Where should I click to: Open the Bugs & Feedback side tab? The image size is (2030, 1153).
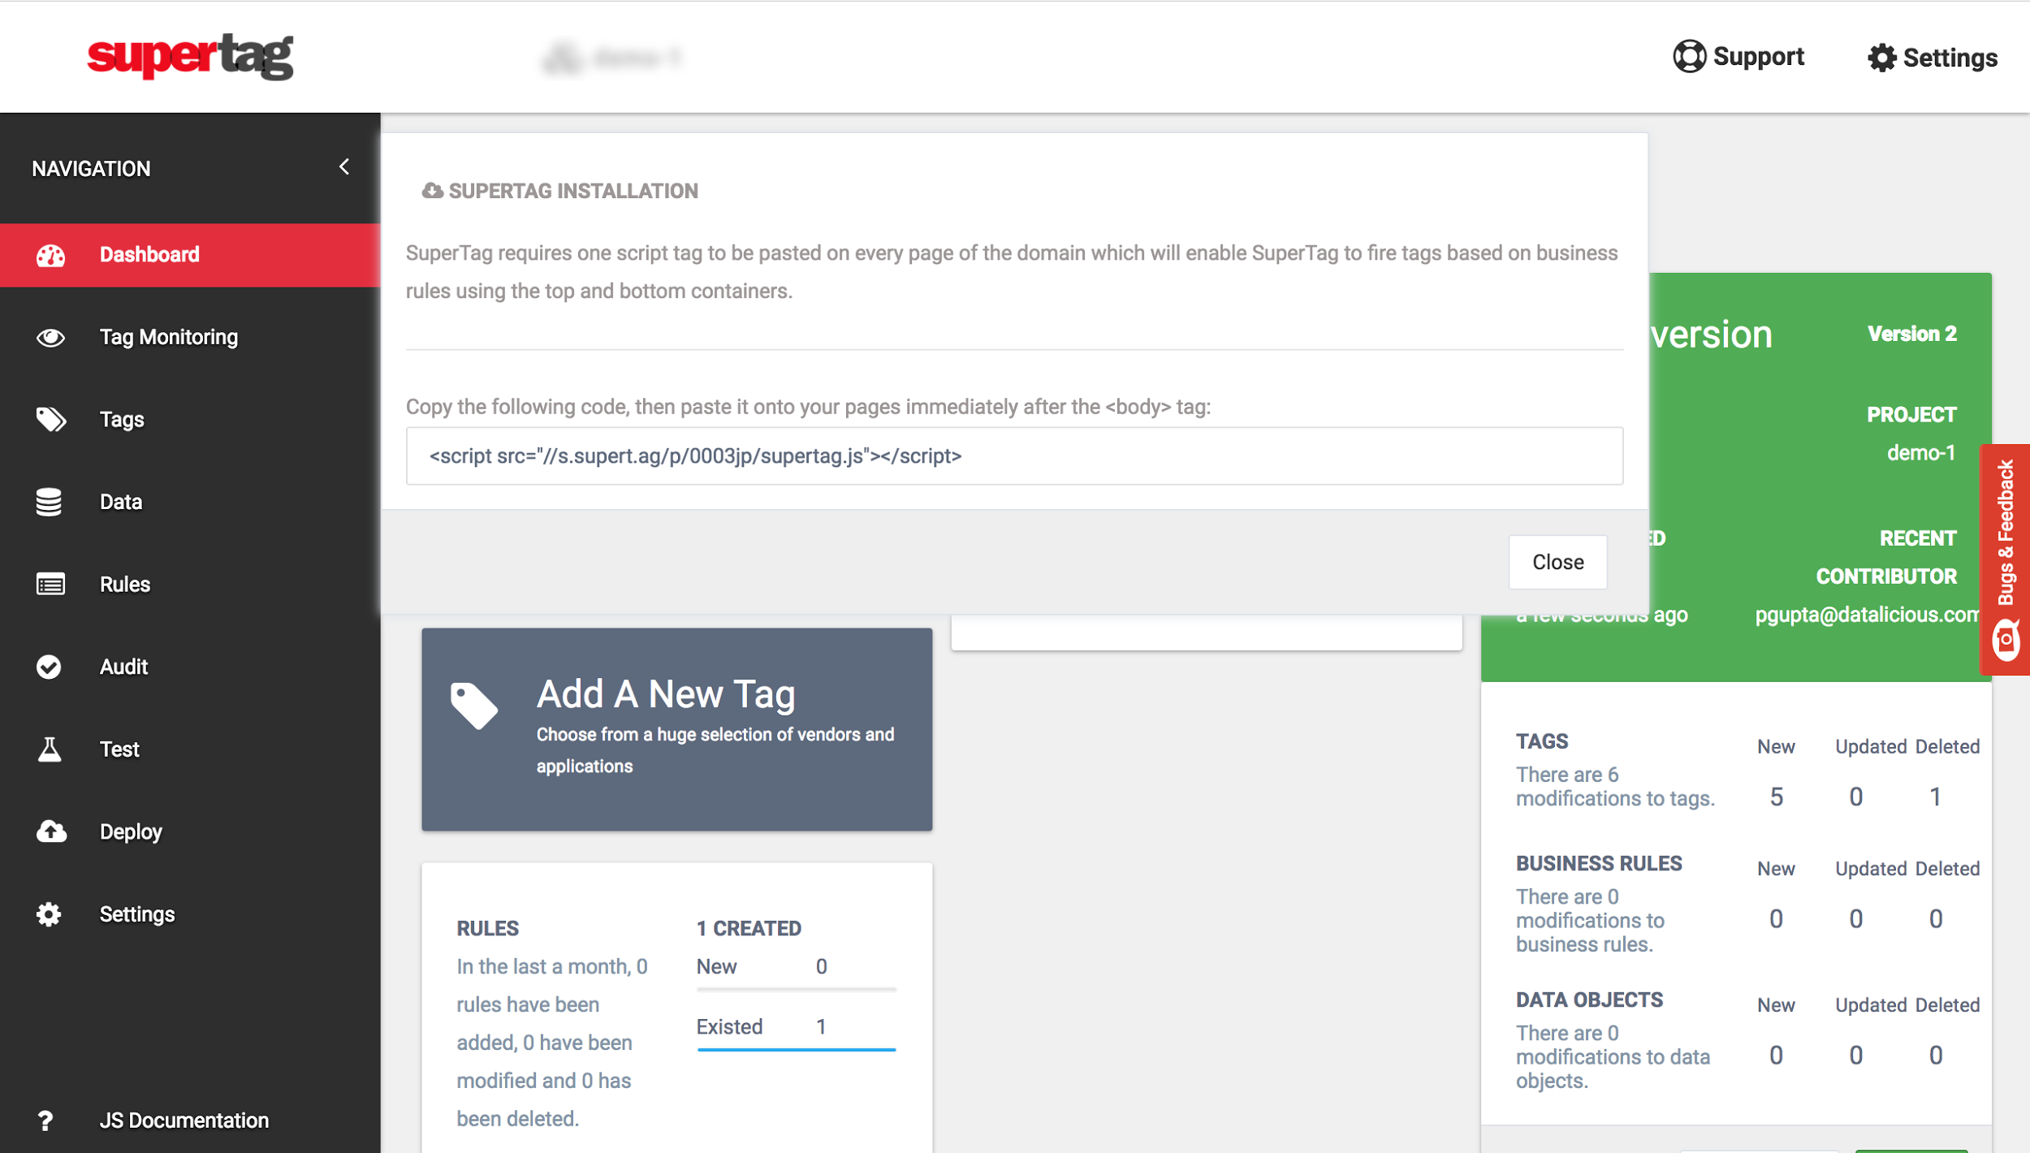[x=2005, y=560]
